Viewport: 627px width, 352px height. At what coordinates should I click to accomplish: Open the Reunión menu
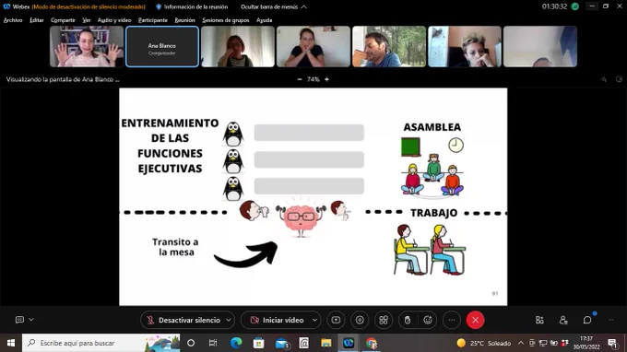pos(184,20)
